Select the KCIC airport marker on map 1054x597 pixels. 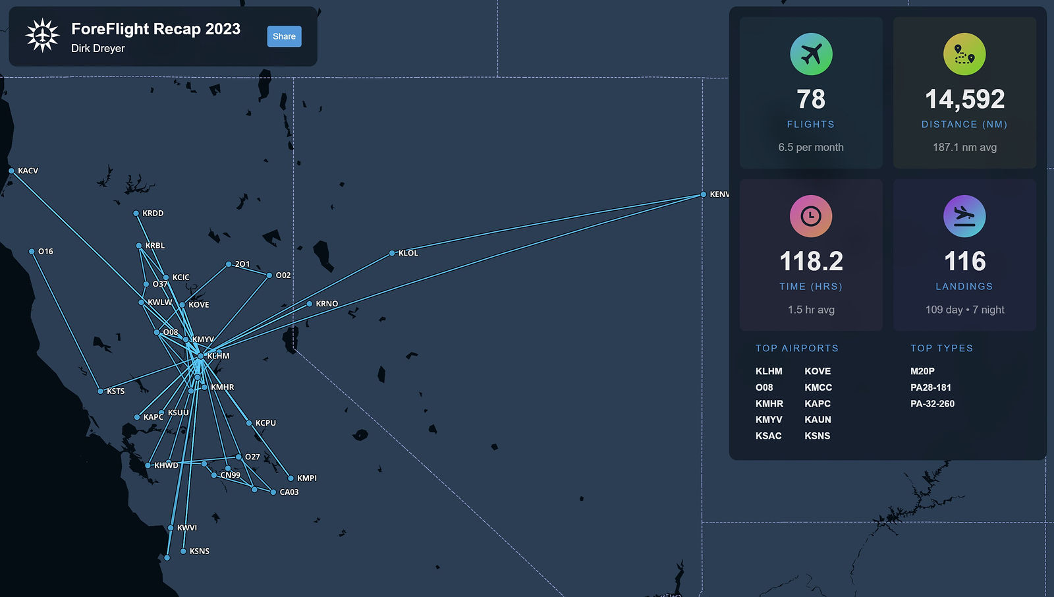click(x=166, y=277)
